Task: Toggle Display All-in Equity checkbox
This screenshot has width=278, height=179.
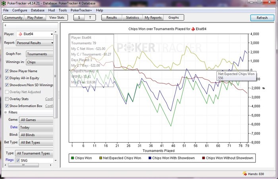Action: tap(7, 78)
